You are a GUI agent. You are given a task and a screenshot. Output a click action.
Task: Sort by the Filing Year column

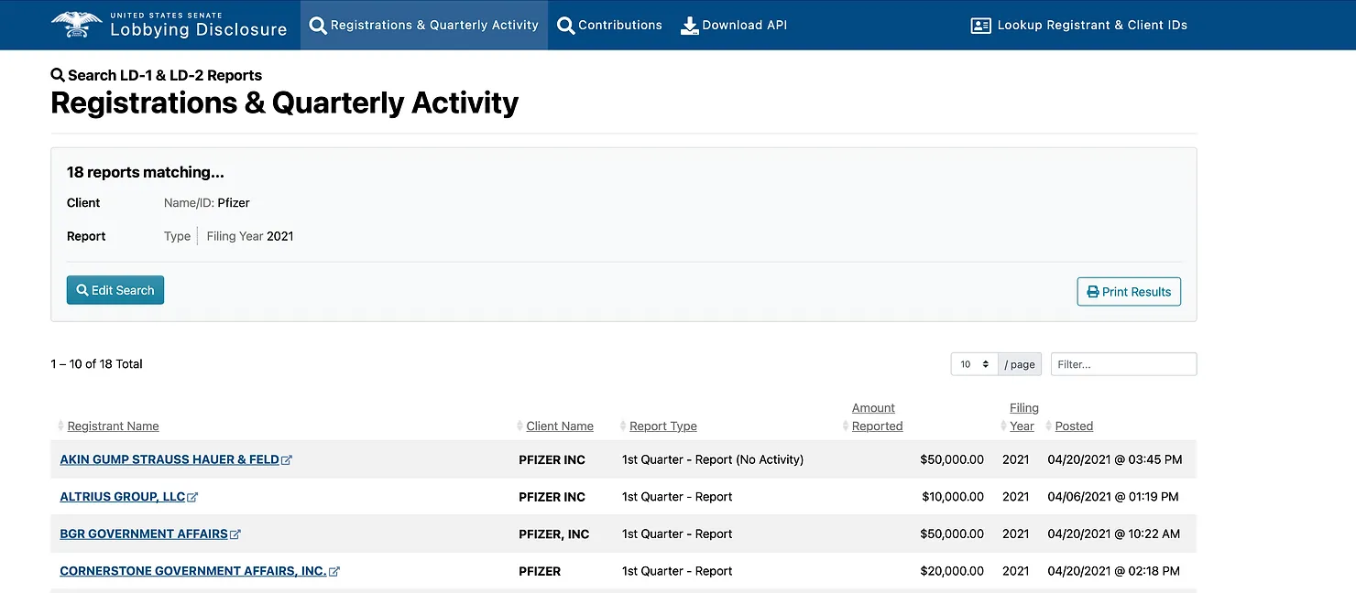click(1023, 417)
